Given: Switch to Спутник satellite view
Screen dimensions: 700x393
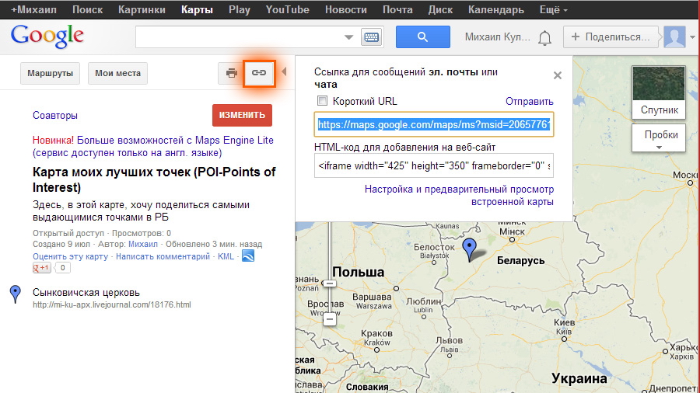Looking at the screenshot, I should pos(659,92).
